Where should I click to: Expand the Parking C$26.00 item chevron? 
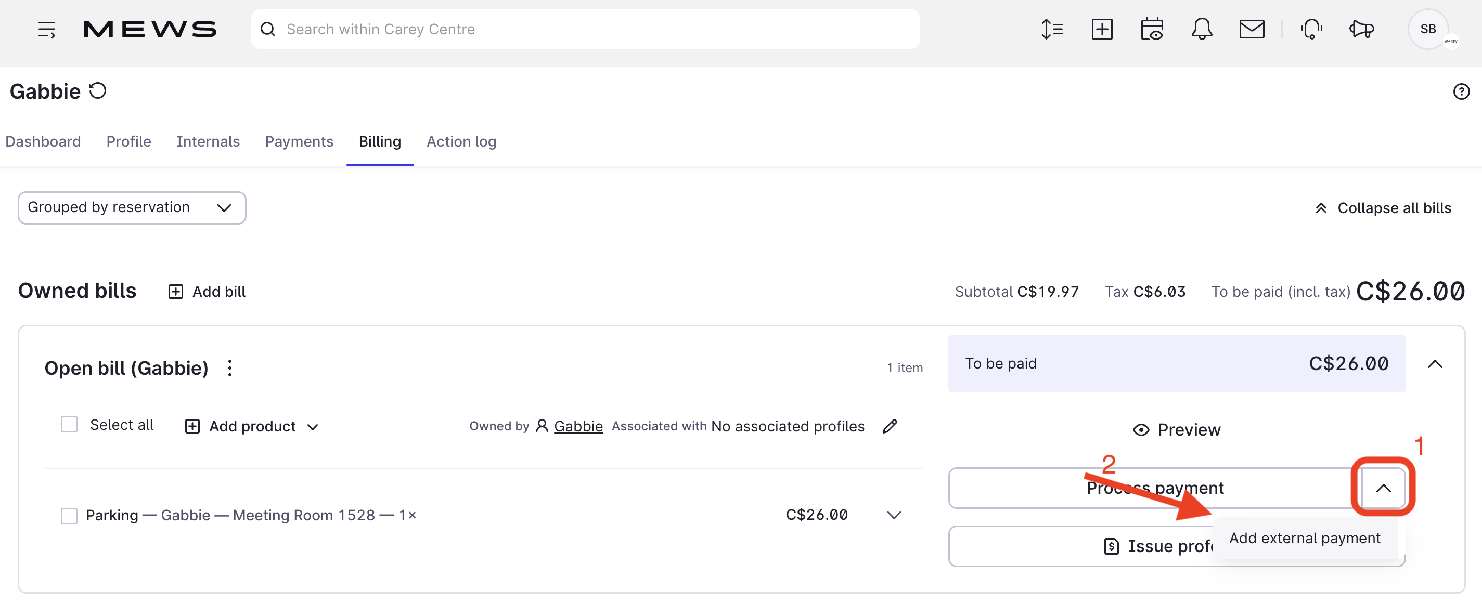[x=894, y=515]
